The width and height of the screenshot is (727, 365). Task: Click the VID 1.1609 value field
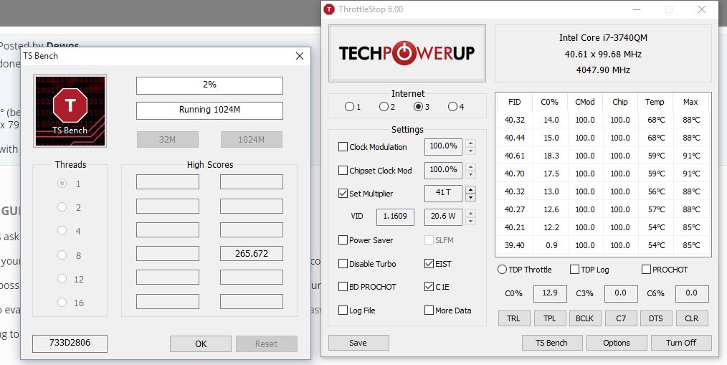[395, 217]
